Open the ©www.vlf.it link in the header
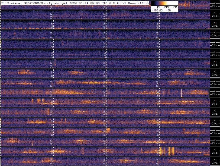 pyautogui.click(x=138, y=3)
